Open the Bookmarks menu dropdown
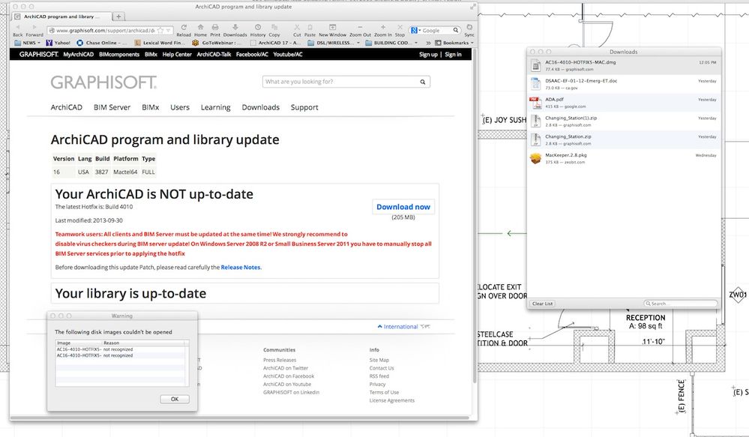 pyautogui.click(x=454, y=43)
